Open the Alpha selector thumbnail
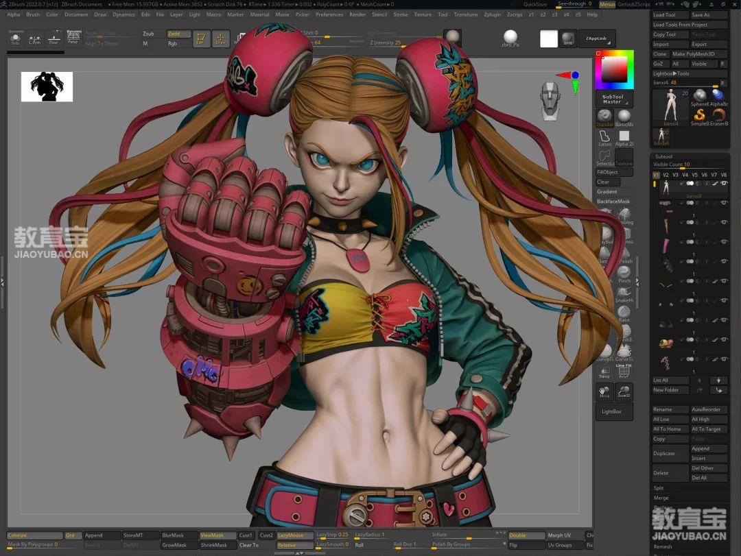Viewport: 741px width, 556px height. (x=624, y=138)
